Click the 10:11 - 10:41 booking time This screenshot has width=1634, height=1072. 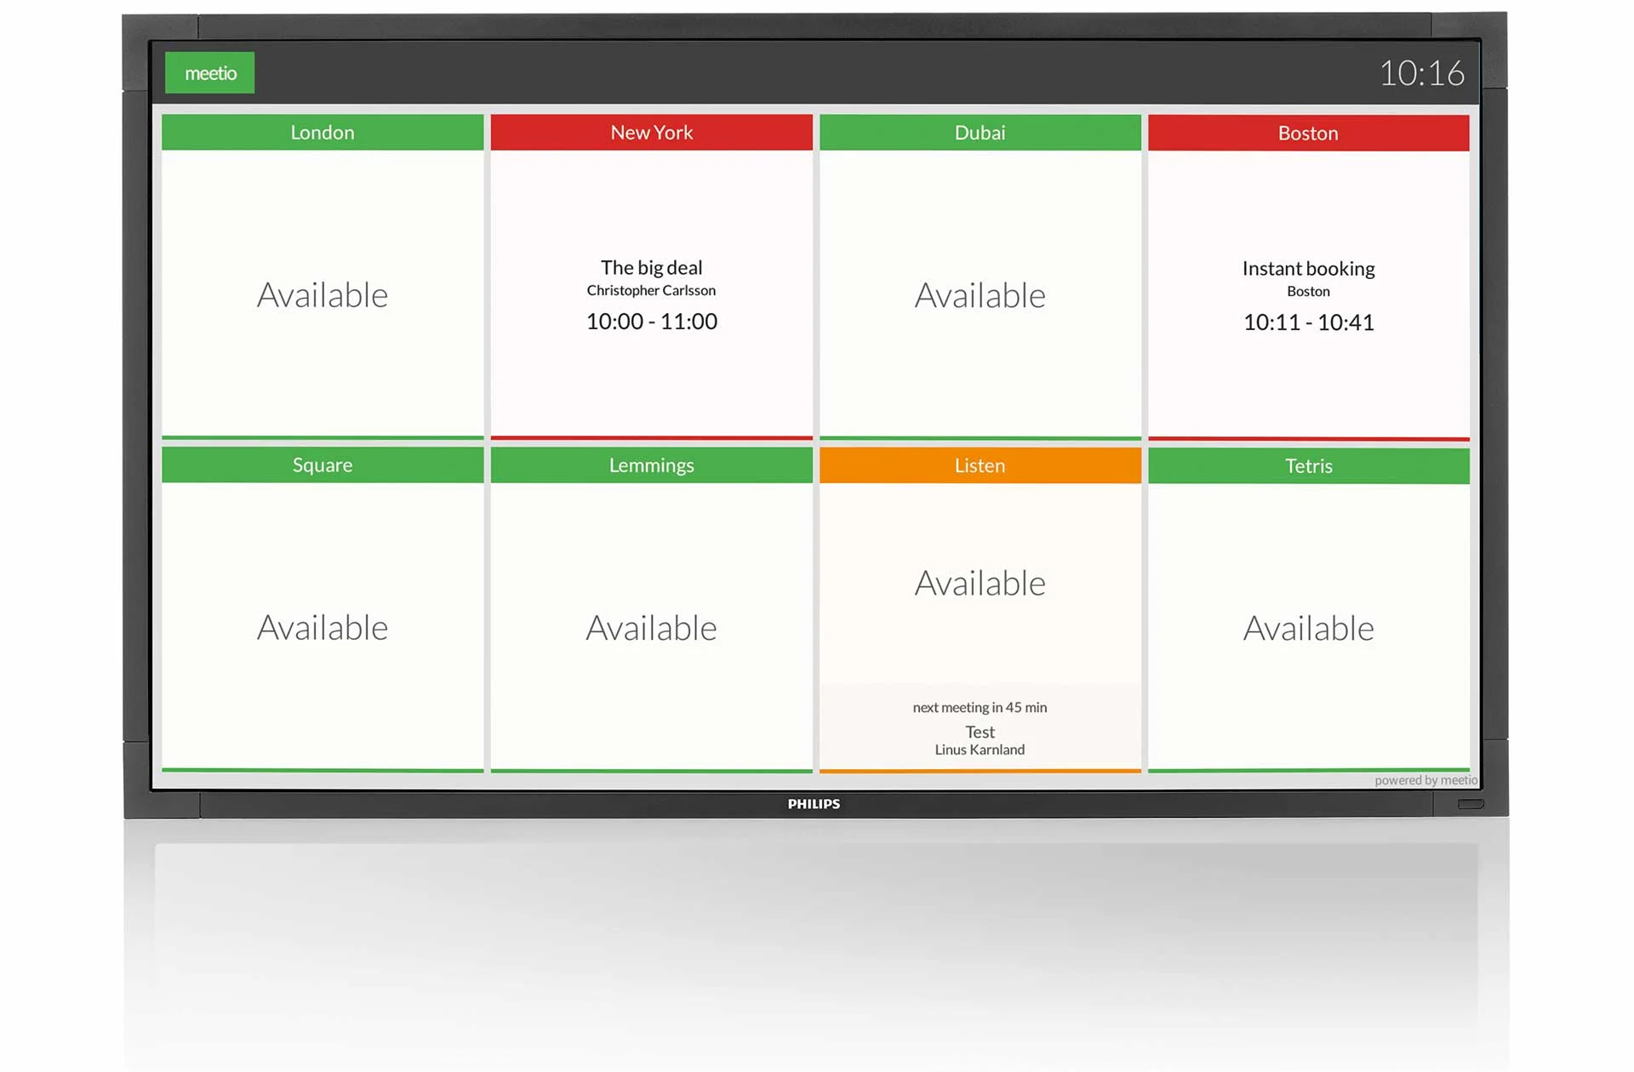1308,322
